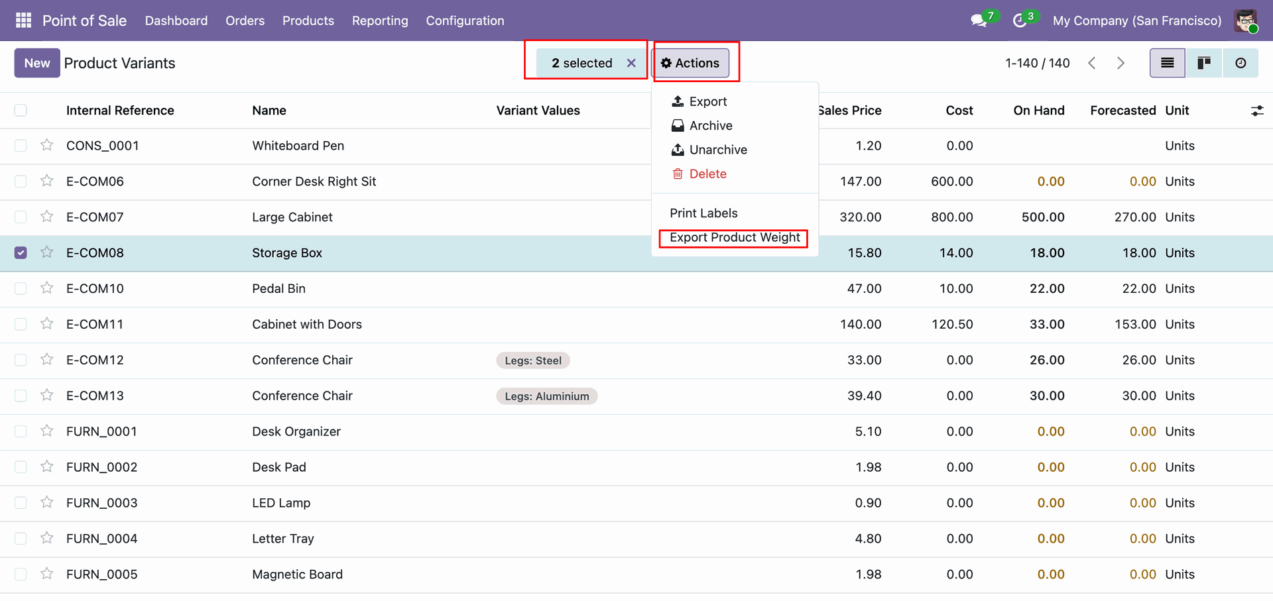Star the Whiteboard Pen product
Image resolution: width=1273 pixels, height=601 pixels.
(x=46, y=145)
